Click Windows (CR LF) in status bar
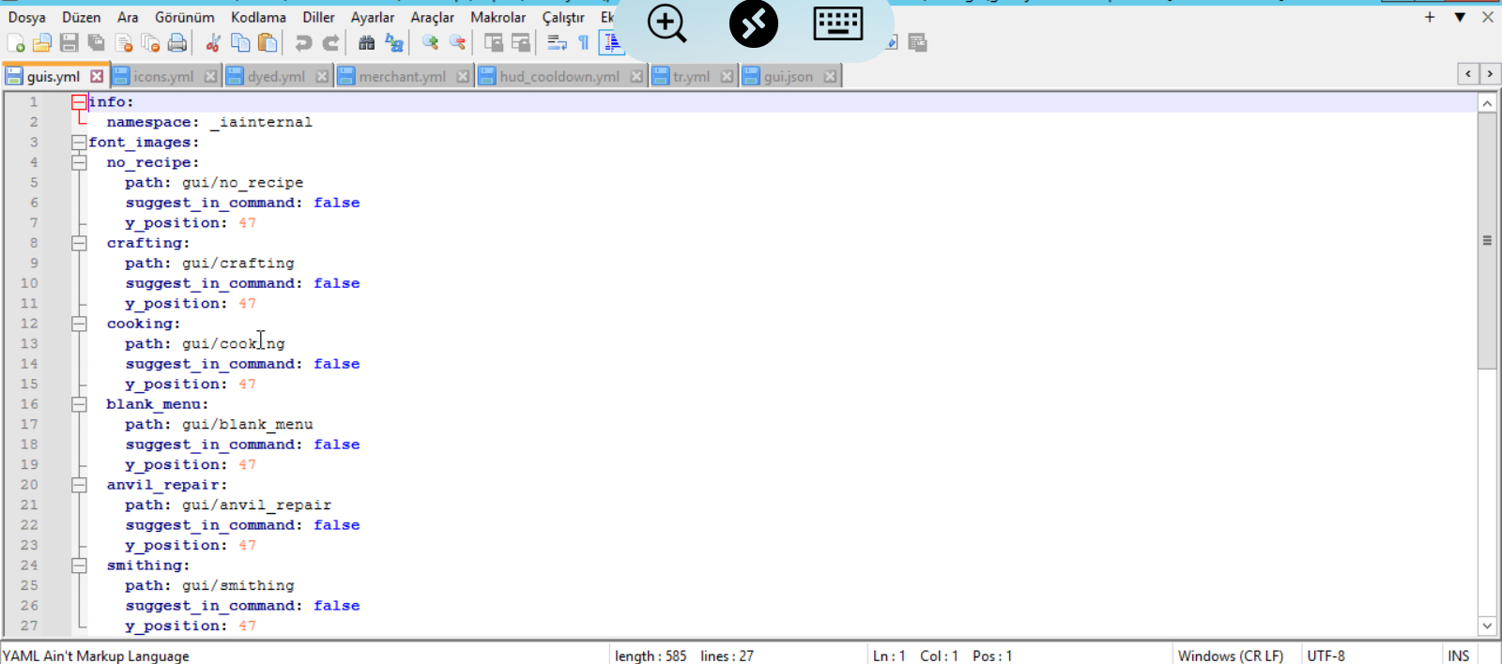Screen dimensions: 1502x664 (1231, 656)
